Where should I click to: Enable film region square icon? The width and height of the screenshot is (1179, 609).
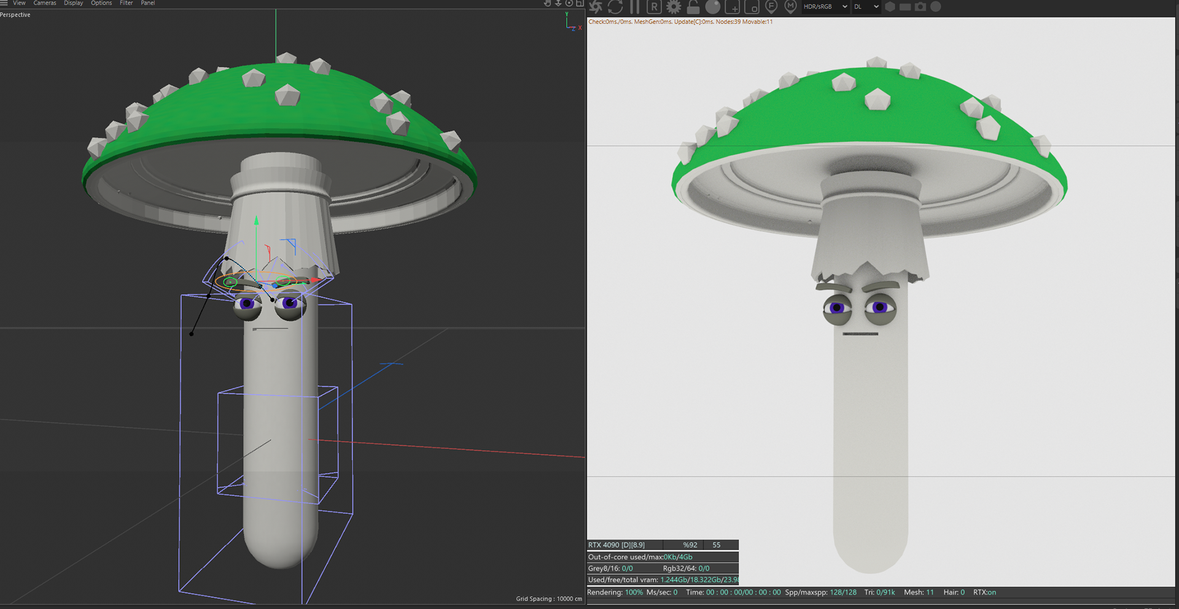pos(752,7)
